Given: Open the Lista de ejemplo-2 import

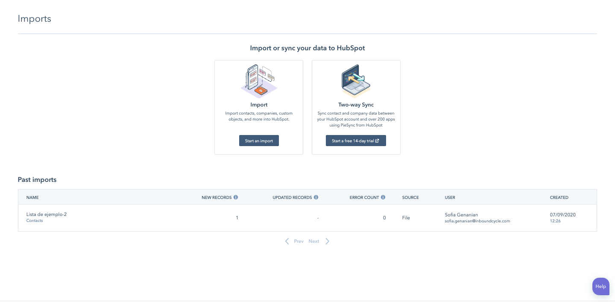Looking at the screenshot, I should pyautogui.click(x=47, y=214).
